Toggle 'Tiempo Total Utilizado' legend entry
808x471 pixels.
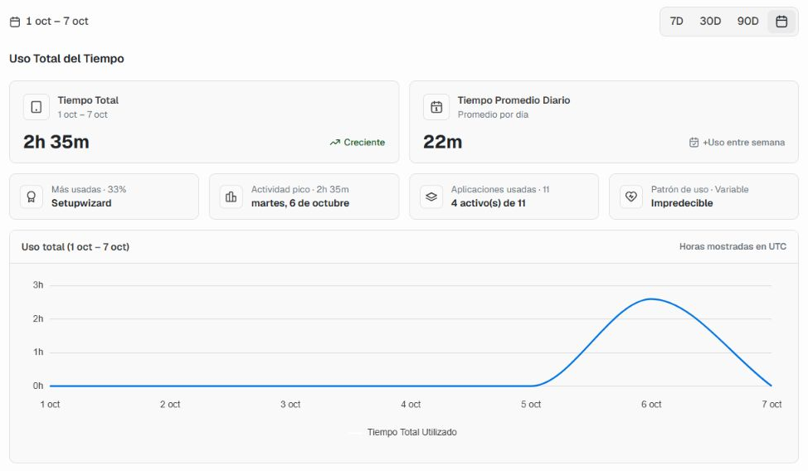[404, 432]
